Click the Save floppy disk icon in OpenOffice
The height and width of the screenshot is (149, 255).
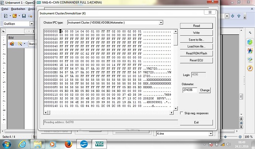[x=24, y=16]
